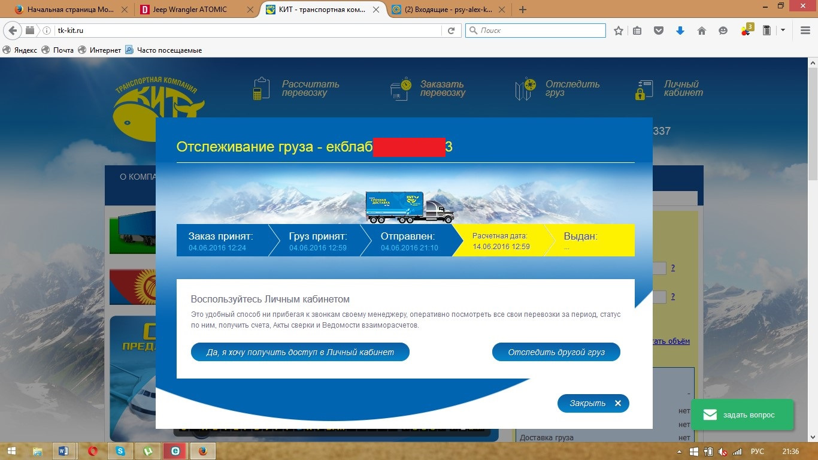This screenshot has height=460, width=818.
Task: Click Да, я хочу получить доступ в Личный кабинет
Action: coord(300,352)
